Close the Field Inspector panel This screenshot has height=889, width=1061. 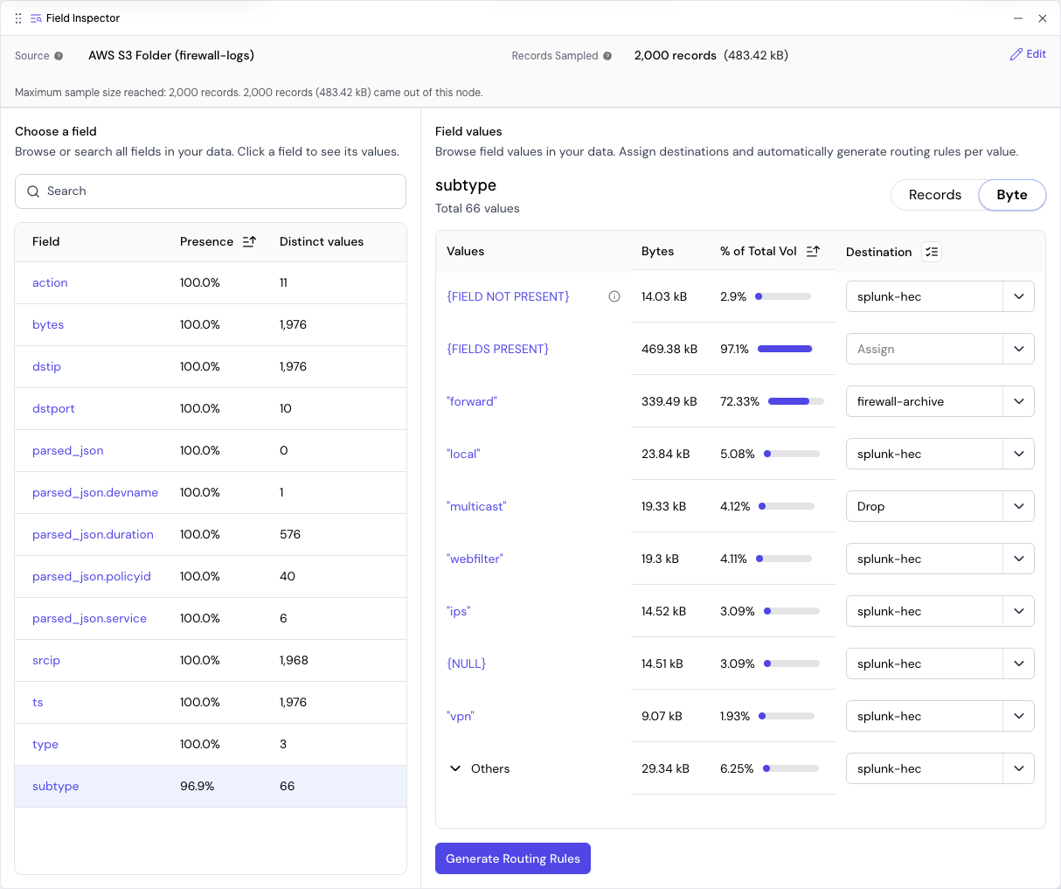(x=1043, y=18)
